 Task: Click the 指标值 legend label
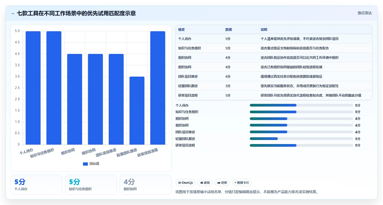point(94,164)
